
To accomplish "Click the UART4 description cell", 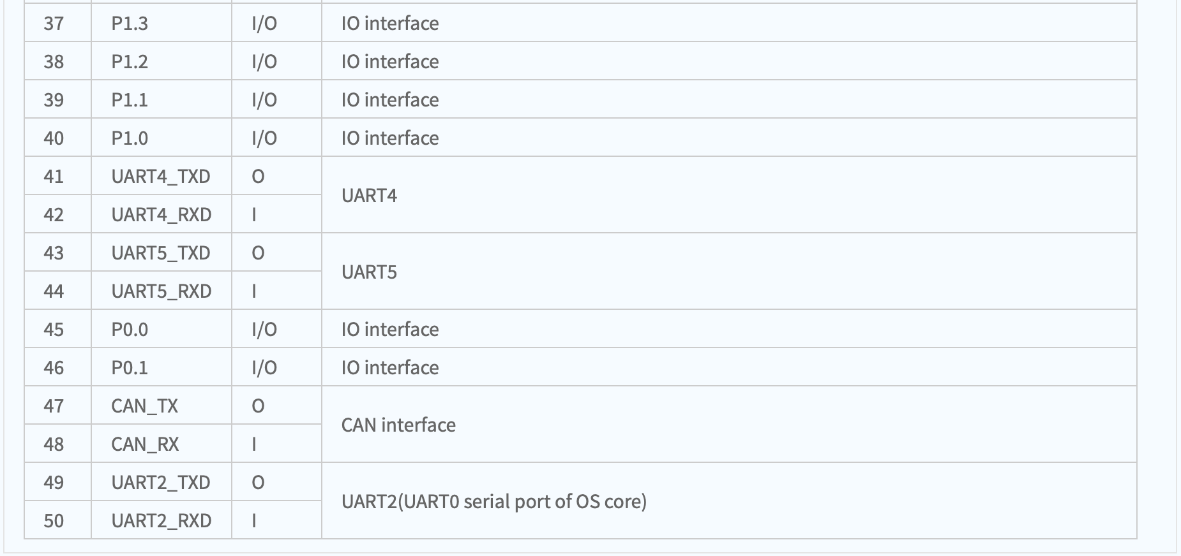I will pyautogui.click(x=729, y=195).
